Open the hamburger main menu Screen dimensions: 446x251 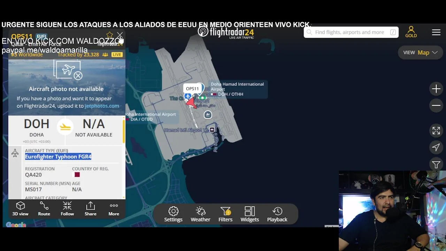coord(436,32)
